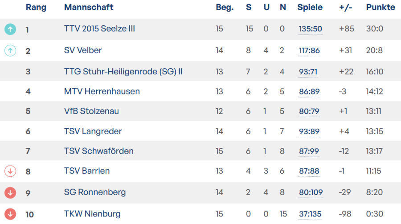Go to the VfB Stolzenau team page

[x=91, y=111]
